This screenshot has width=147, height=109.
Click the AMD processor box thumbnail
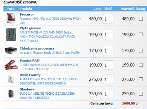click(11, 18)
